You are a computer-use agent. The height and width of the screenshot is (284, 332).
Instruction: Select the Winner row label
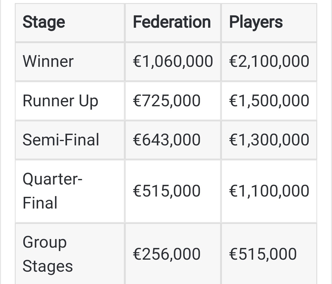coord(48,61)
